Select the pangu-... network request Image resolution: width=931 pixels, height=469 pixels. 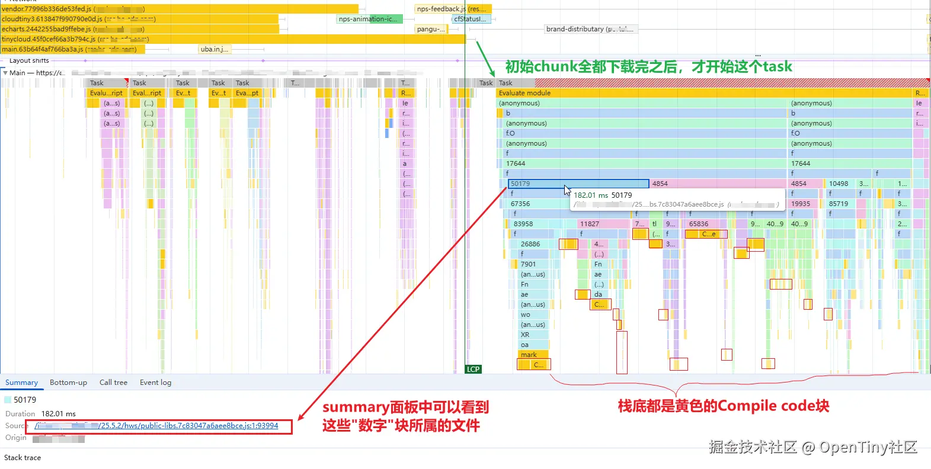430,29
